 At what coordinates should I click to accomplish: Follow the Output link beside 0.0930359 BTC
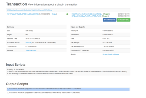click(x=54, y=14)
